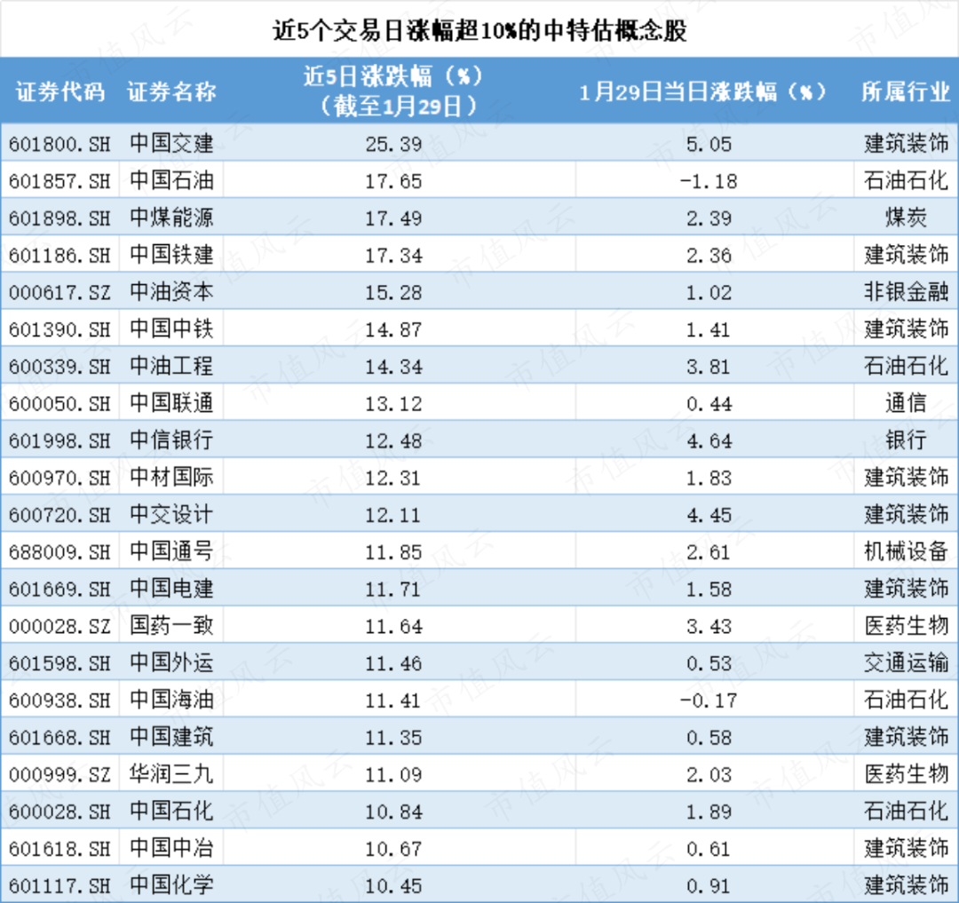Select the name 中材国际
Screen dimensions: 959x903
tap(171, 478)
